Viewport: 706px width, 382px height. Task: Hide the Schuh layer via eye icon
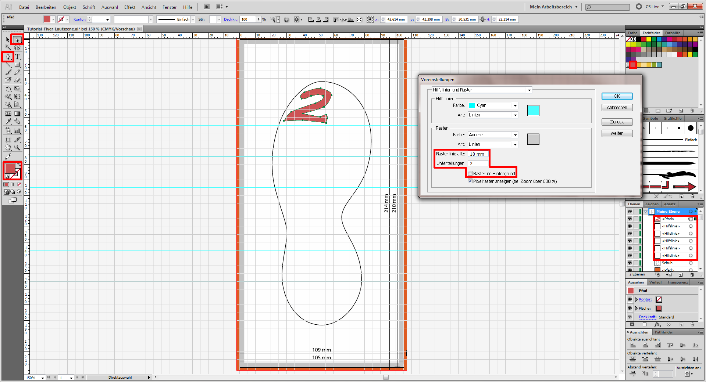tap(630, 263)
